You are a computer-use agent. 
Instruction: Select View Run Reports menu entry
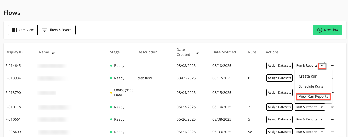(x=313, y=97)
